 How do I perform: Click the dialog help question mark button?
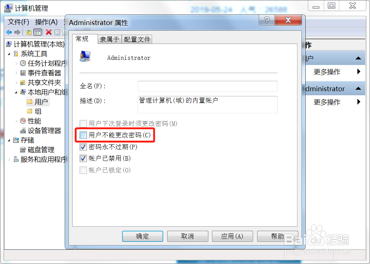[267, 20]
